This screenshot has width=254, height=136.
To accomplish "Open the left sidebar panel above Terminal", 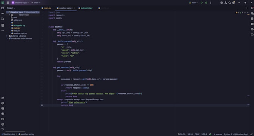I will [3, 114].
